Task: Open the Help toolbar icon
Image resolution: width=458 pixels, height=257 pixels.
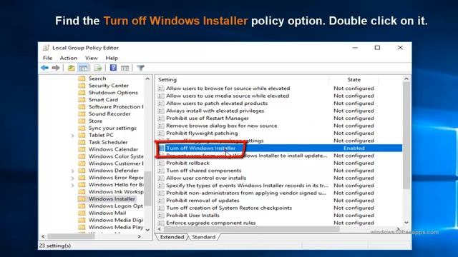Action: point(113,68)
